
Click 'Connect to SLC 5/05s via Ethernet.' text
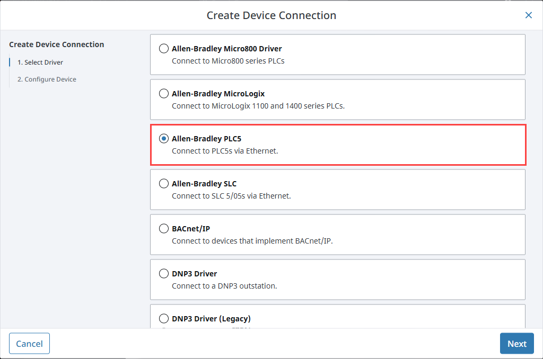(231, 196)
